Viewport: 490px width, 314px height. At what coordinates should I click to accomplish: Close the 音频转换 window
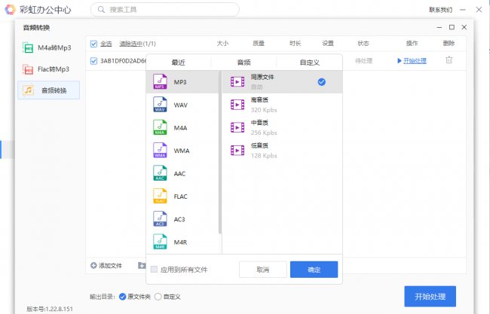(x=464, y=27)
